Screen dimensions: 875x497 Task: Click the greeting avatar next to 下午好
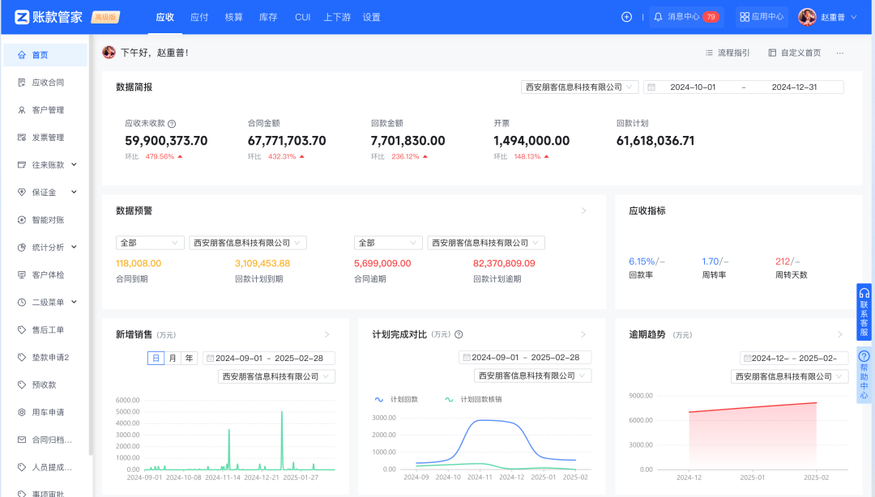click(109, 53)
